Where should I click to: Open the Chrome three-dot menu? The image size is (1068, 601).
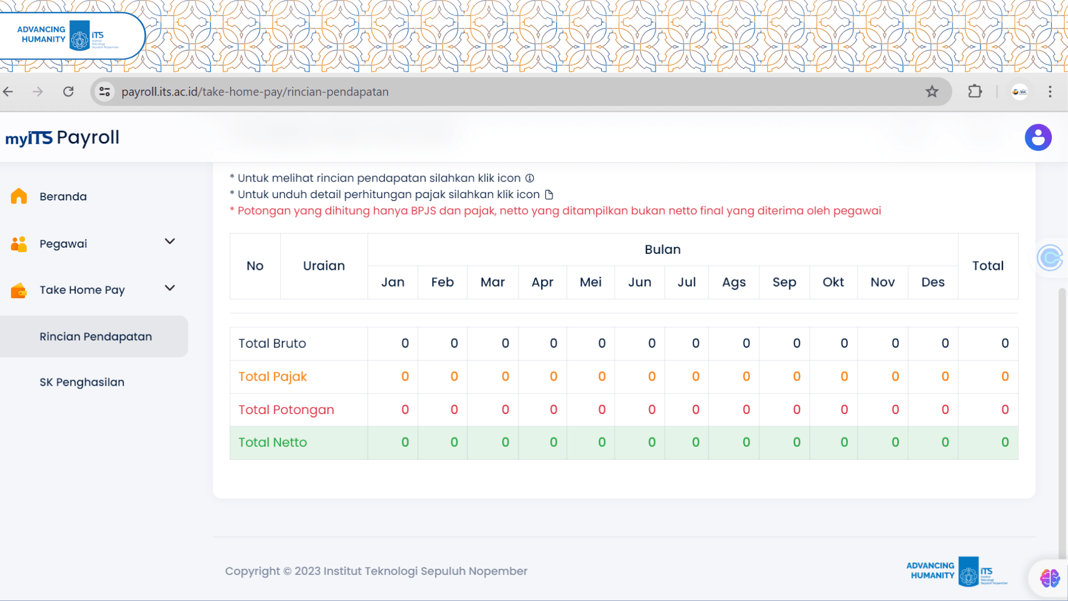(x=1050, y=92)
